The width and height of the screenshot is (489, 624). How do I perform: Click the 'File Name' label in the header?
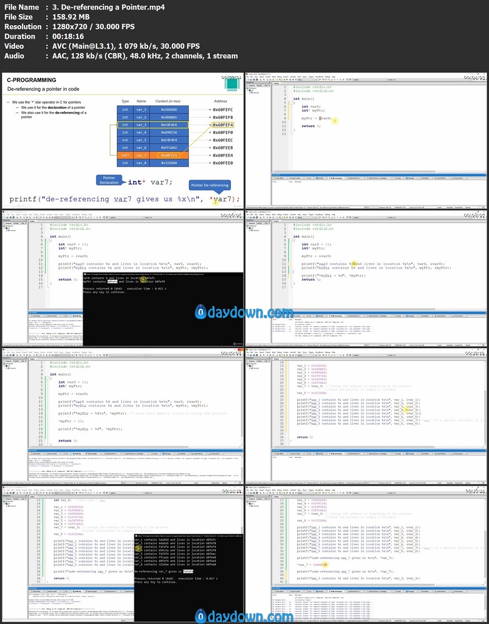coord(21,7)
